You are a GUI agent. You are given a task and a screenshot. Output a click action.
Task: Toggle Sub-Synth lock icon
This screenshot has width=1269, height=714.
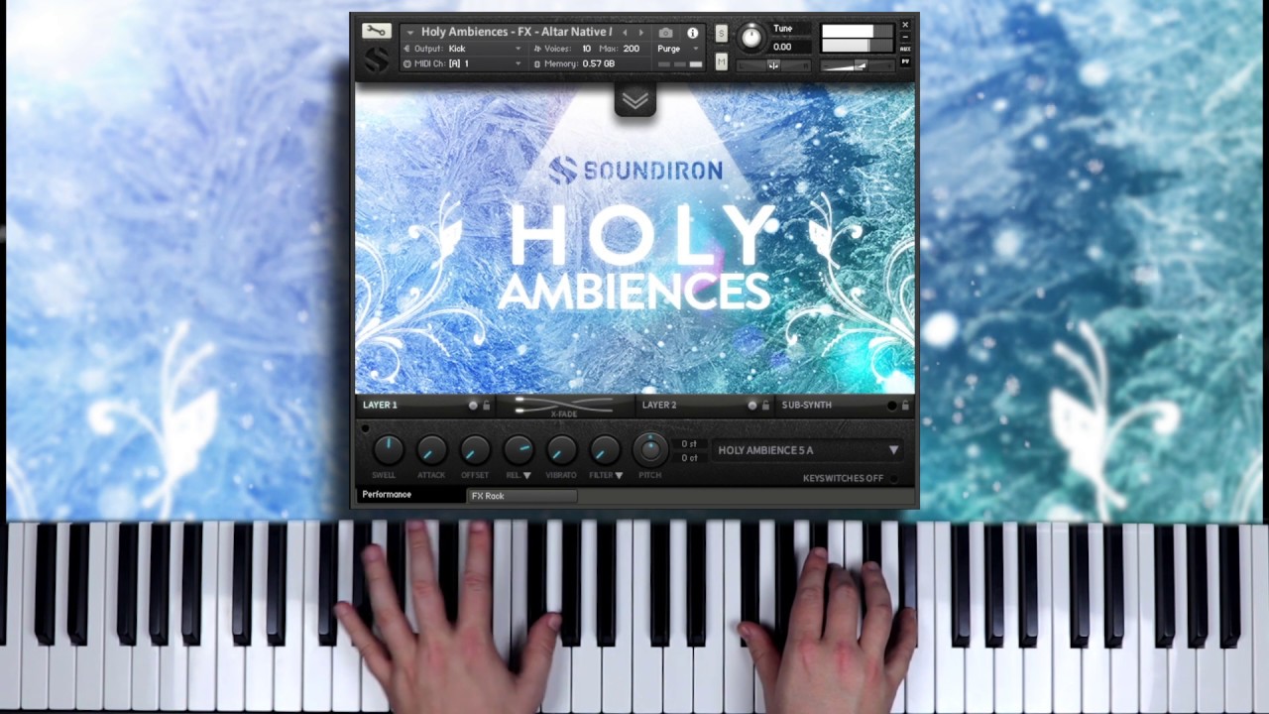(x=905, y=405)
